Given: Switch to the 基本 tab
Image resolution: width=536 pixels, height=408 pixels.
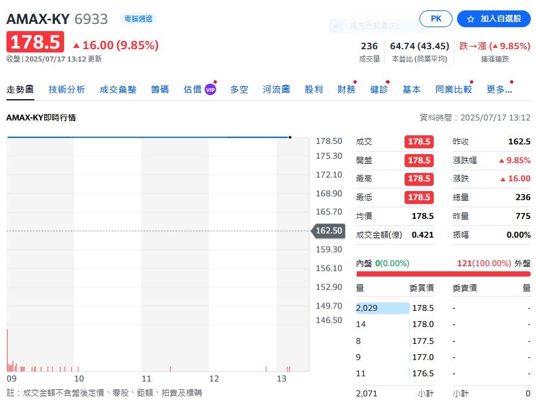Looking at the screenshot, I should point(411,90).
